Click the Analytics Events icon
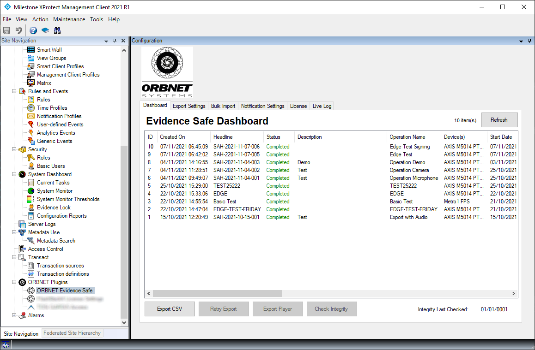The width and height of the screenshot is (535, 350). (x=31, y=133)
